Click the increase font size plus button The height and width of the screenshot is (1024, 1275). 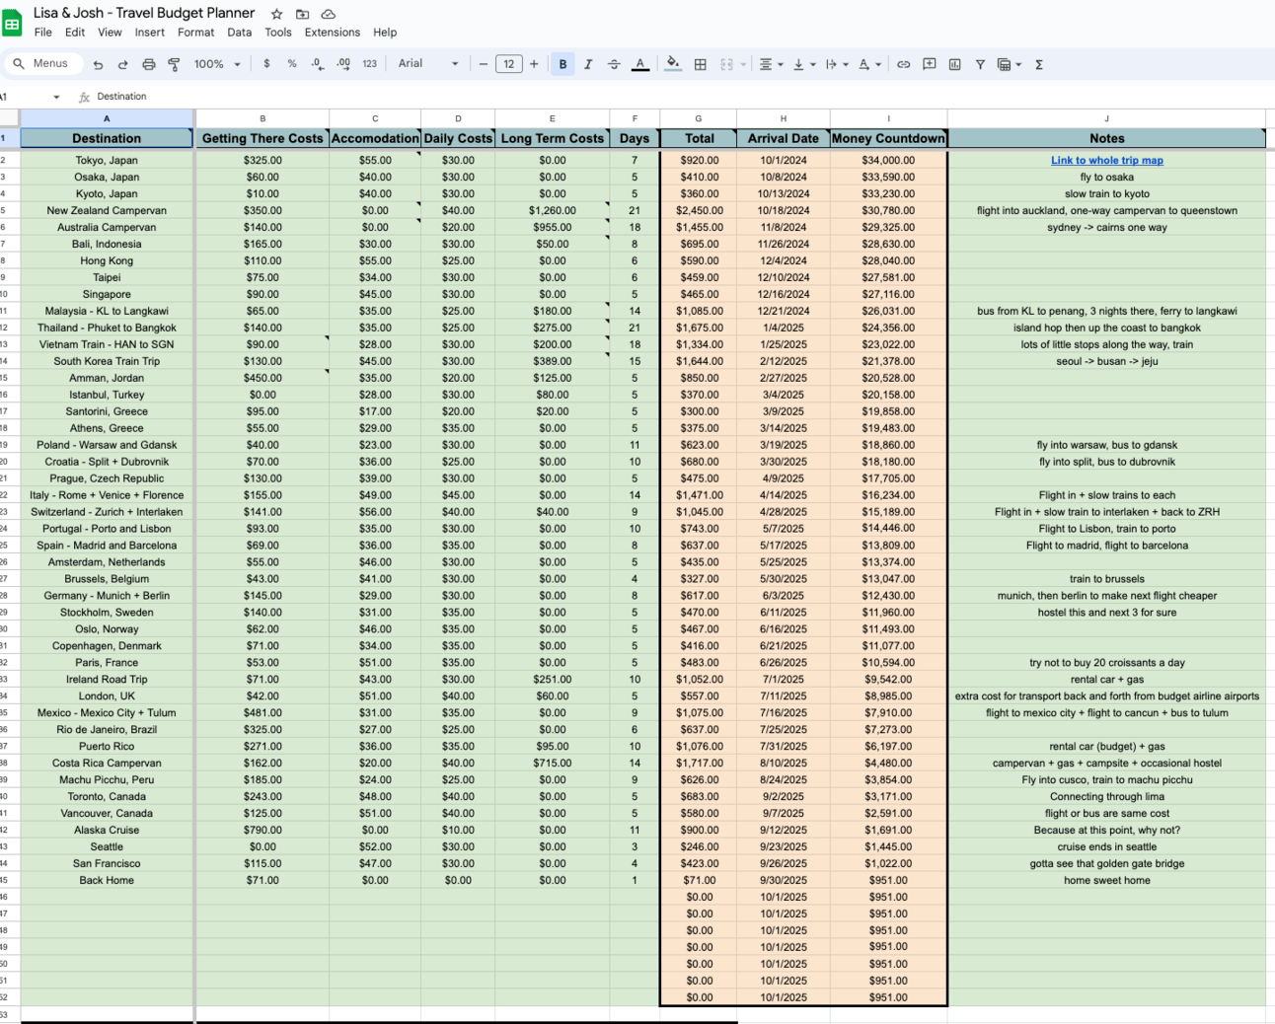click(534, 64)
